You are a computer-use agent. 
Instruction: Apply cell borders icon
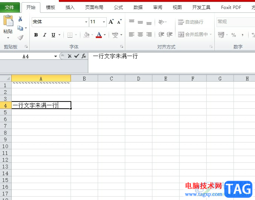pos(70,35)
